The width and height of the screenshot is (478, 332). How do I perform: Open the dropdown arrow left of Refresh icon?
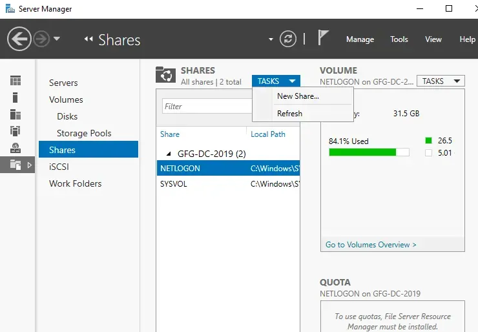[x=271, y=39]
